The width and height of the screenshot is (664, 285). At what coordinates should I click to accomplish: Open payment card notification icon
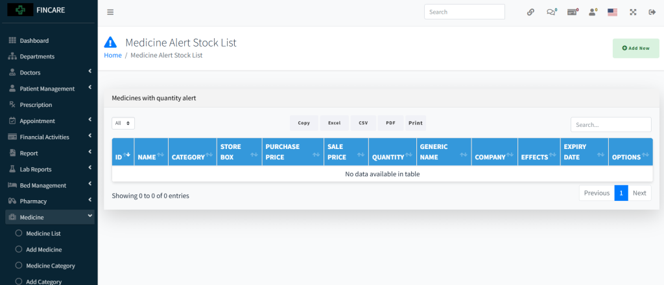coord(572,12)
